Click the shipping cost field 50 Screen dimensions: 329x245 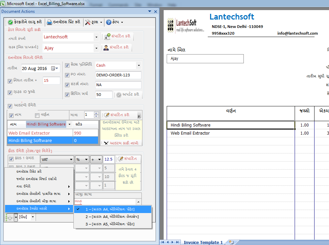click(104, 95)
